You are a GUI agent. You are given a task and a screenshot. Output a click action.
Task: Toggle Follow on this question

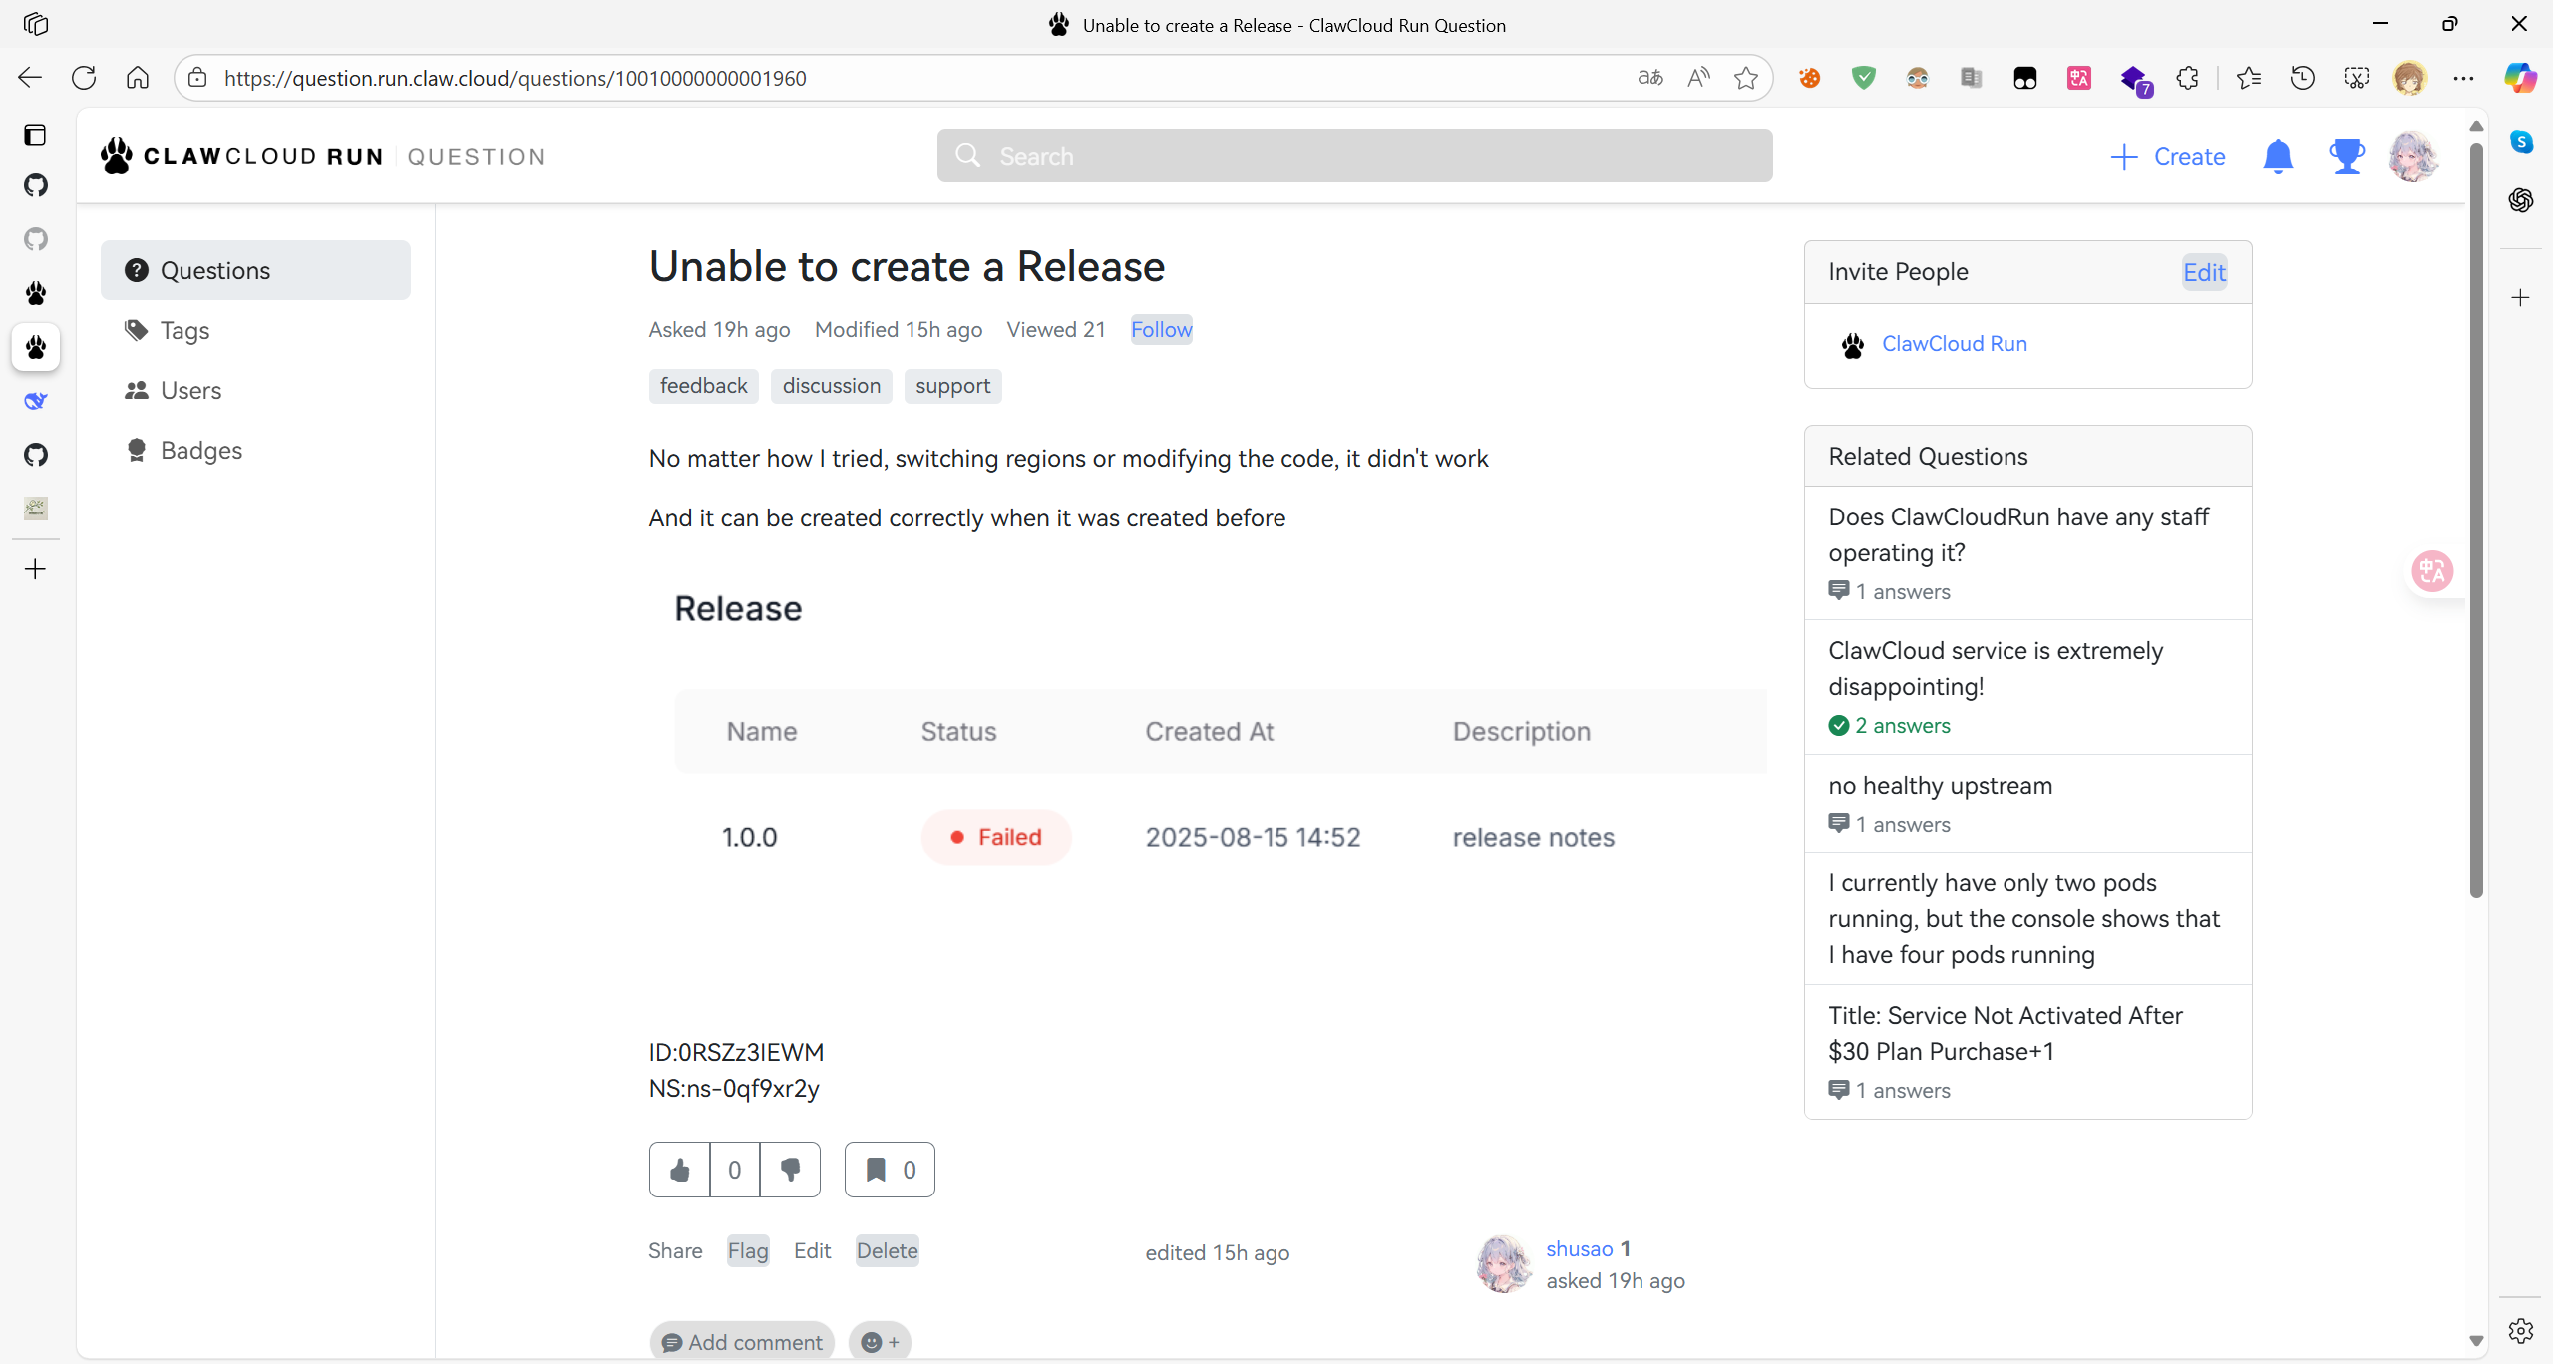click(x=1161, y=330)
